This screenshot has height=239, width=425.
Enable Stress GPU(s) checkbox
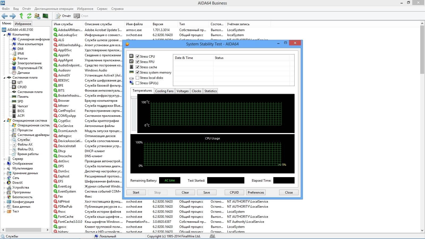coord(138,83)
